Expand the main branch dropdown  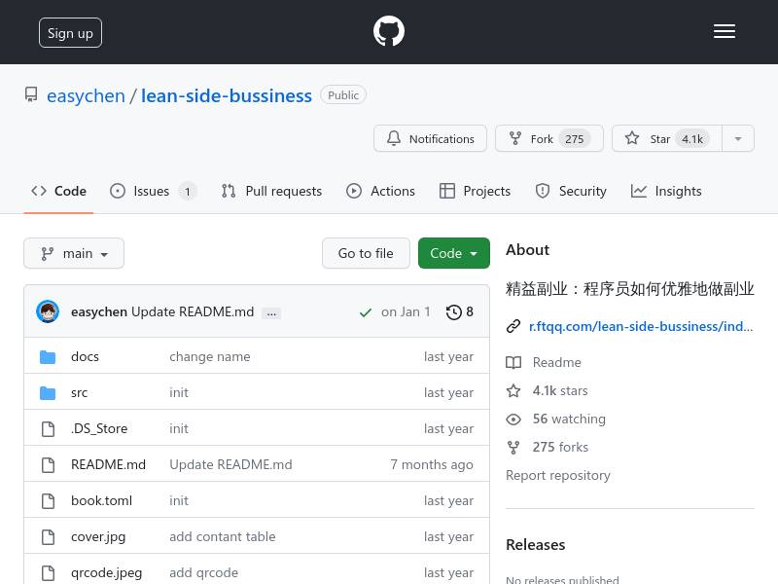coord(74,253)
